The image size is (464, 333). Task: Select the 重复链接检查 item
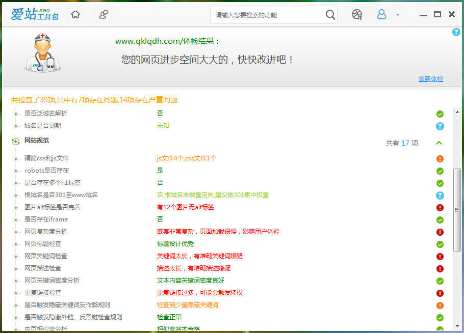point(43,293)
